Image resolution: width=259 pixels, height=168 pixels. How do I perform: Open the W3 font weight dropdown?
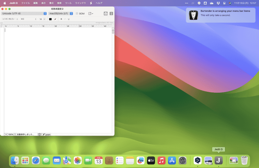[28, 19]
